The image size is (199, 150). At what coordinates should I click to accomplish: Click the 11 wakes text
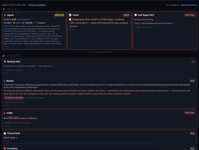41,23
